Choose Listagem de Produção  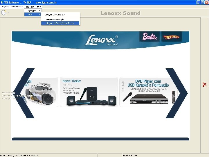(x=60, y=19)
